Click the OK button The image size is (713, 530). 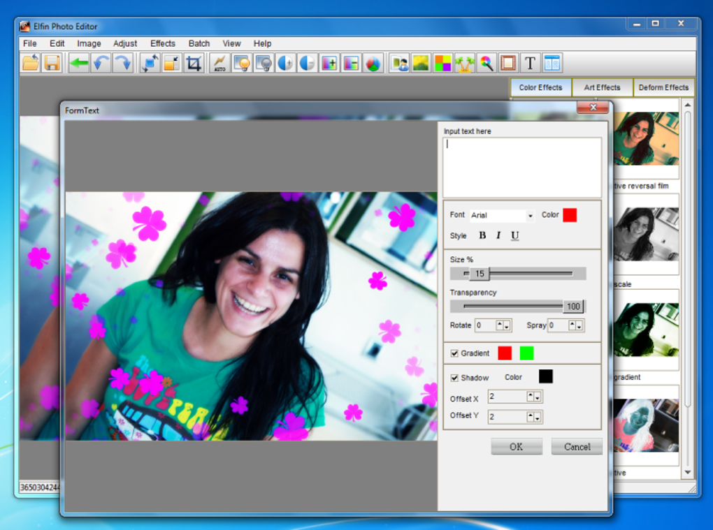coord(516,446)
